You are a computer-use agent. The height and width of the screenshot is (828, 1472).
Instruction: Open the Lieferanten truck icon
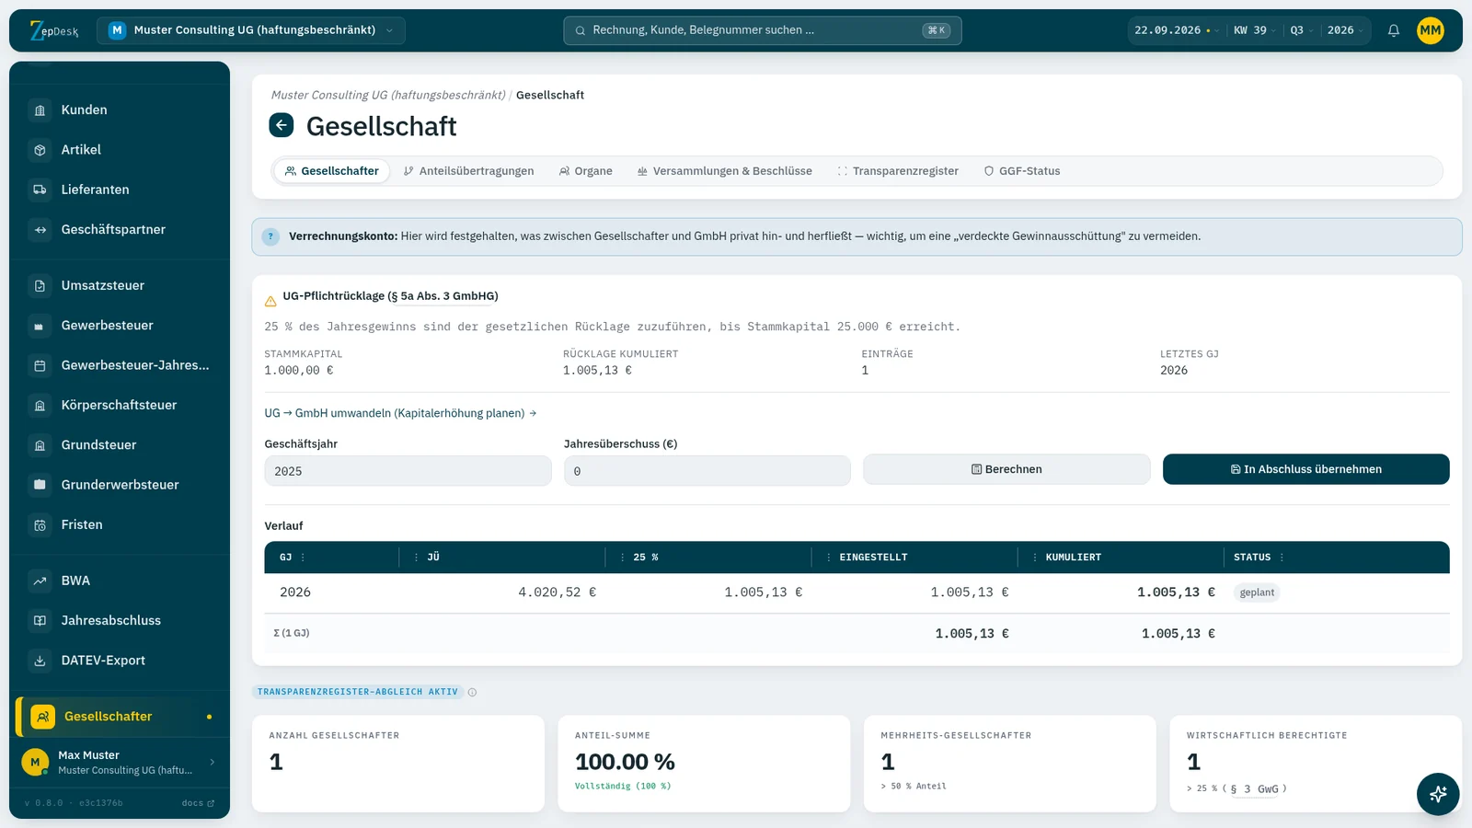point(40,190)
